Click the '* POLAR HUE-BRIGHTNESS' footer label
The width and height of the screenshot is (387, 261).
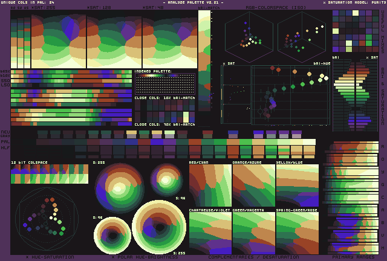click(x=145, y=257)
